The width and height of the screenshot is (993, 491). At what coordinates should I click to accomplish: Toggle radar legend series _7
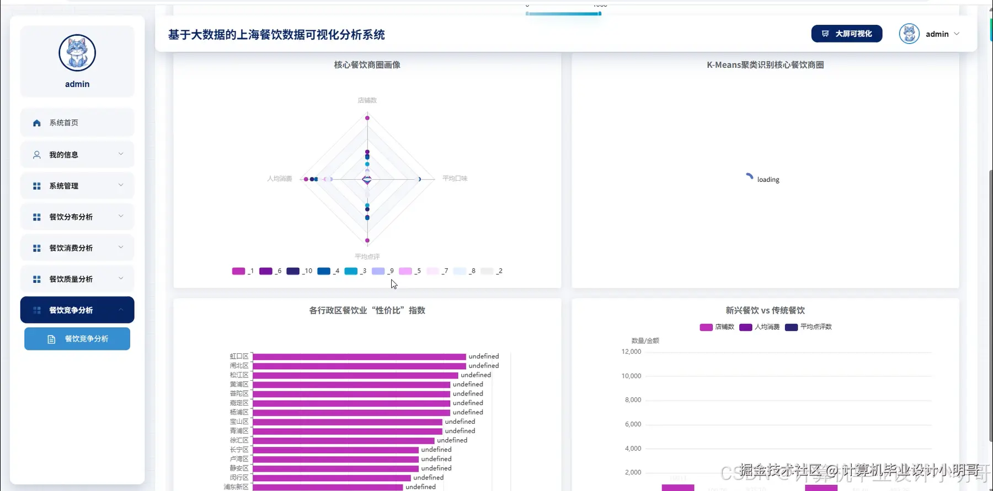(437, 271)
